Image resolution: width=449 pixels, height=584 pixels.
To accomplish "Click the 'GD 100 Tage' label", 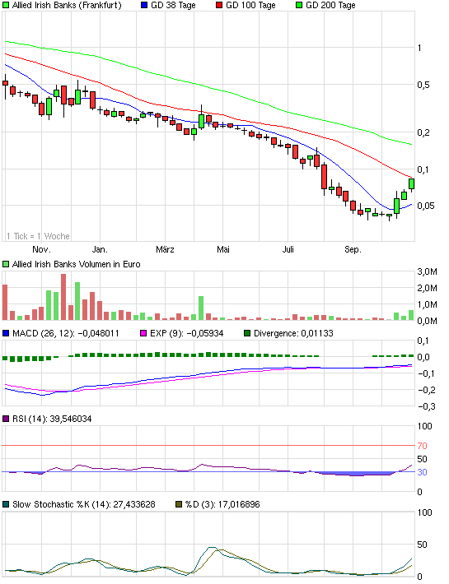I will pos(250,5).
